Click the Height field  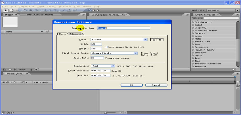[96, 49]
